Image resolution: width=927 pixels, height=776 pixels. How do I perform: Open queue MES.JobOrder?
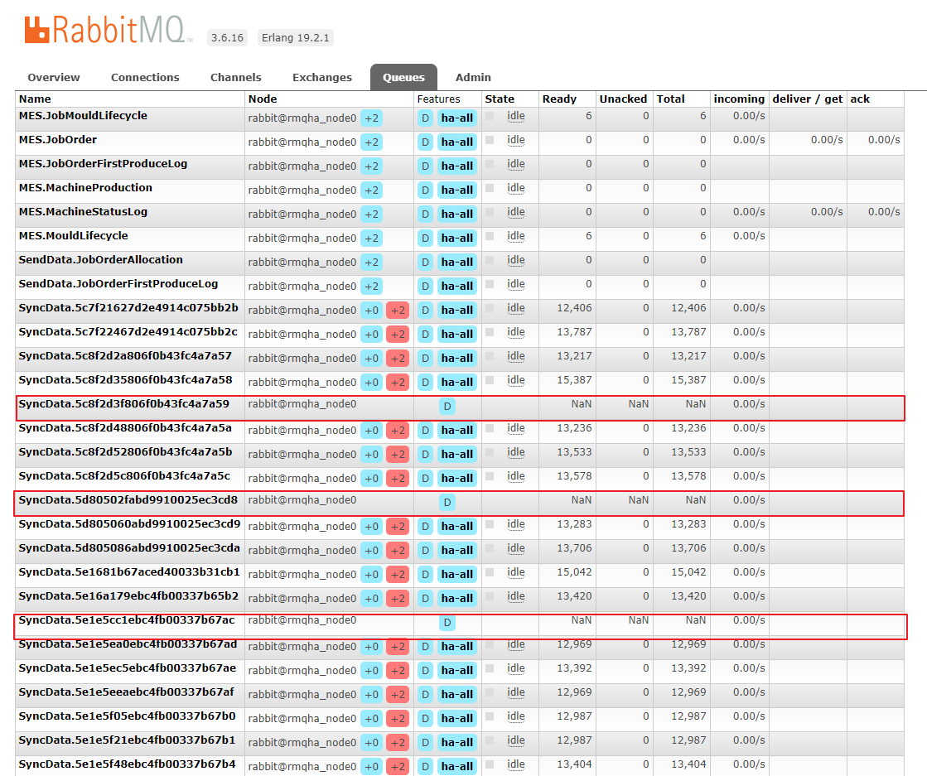tap(58, 140)
